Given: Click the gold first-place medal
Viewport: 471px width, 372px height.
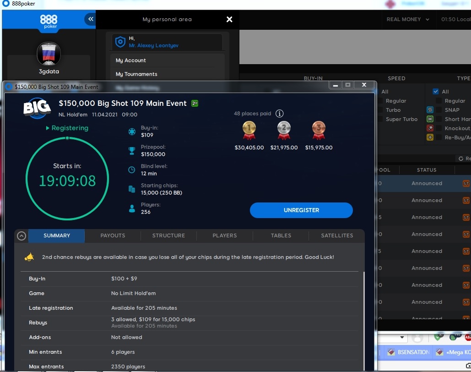Looking at the screenshot, I should coord(249,130).
